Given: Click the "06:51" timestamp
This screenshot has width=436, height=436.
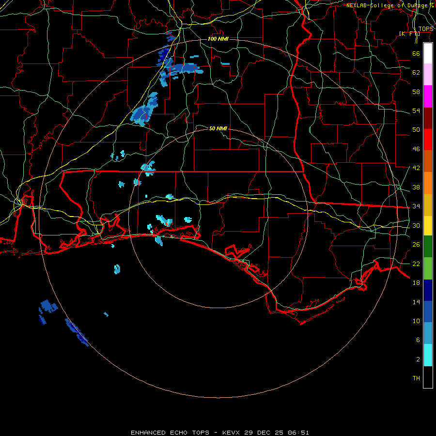Looking at the screenshot, I should (298, 433).
